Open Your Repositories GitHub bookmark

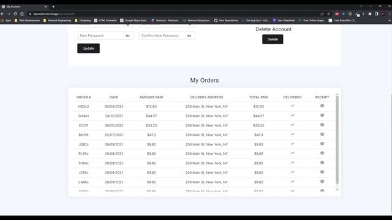226,20
